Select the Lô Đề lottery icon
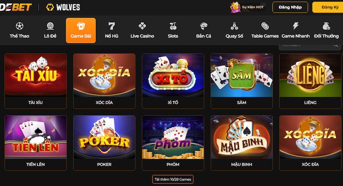 [x=50, y=26]
